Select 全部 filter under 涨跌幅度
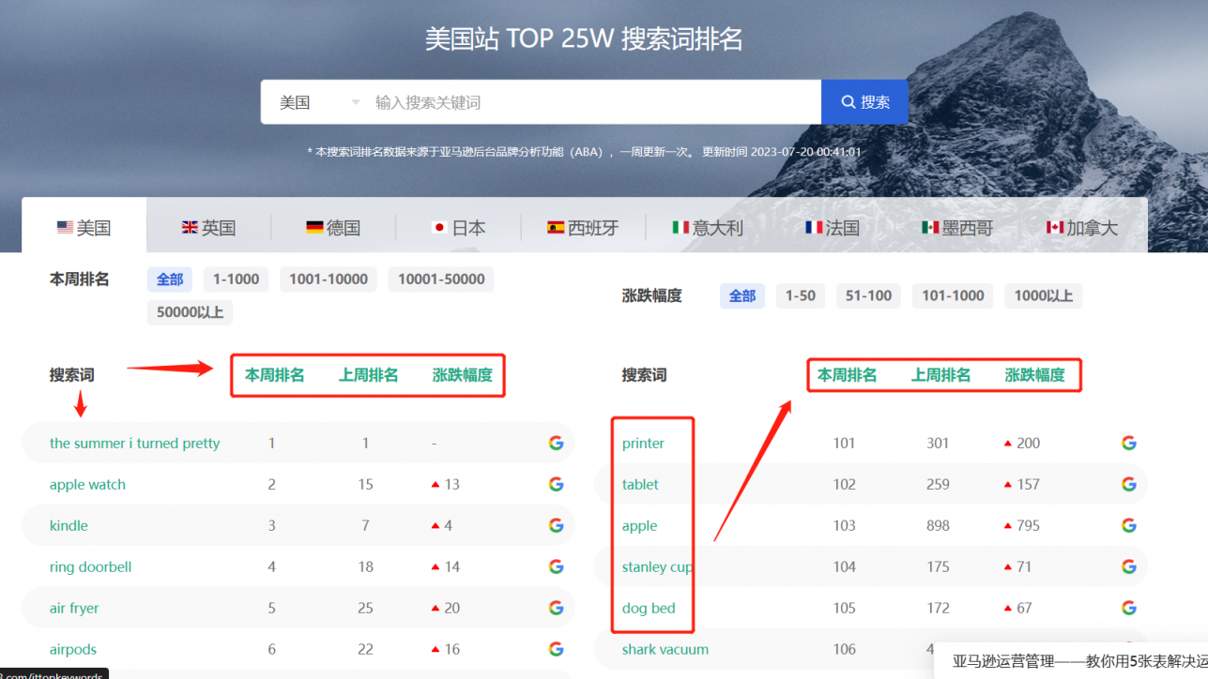The image size is (1208, 679). coord(742,295)
